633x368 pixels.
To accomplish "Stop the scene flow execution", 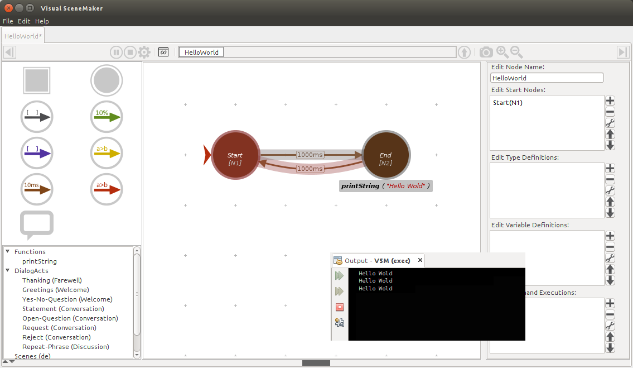I will click(130, 52).
